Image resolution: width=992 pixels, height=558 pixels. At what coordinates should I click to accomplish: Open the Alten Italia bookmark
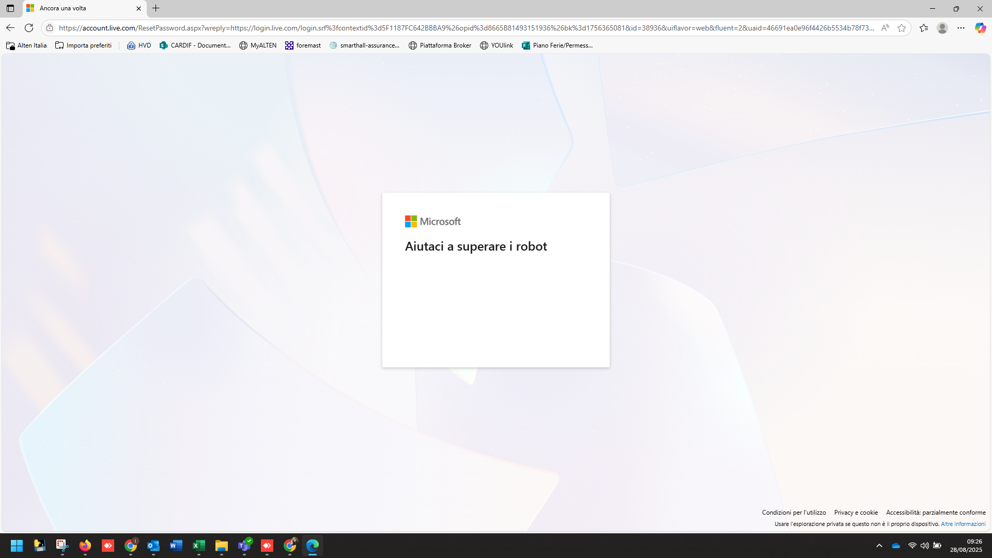pyautogui.click(x=26, y=45)
